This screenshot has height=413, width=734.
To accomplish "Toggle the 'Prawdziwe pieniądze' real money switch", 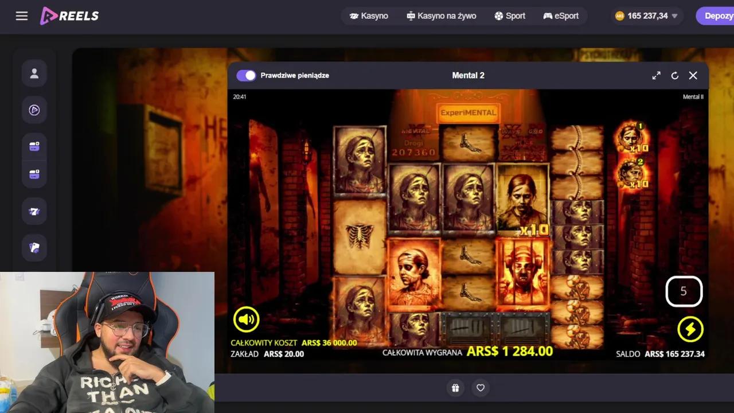I will [x=246, y=75].
